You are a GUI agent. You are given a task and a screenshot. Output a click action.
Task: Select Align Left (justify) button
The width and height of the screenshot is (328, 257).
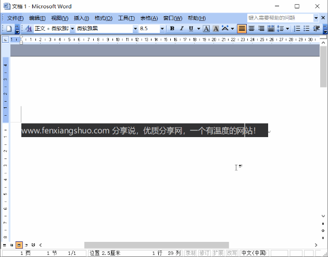point(242,29)
